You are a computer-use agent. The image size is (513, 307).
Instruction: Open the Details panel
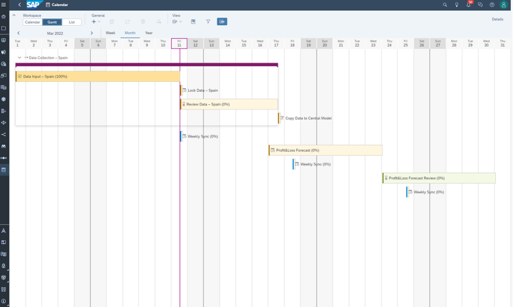pyautogui.click(x=498, y=19)
